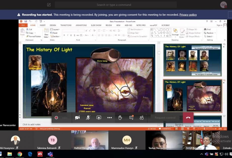The width and height of the screenshot is (232, 158).
Task: Open the TRANSITIONS ribbon tab
Action: (66, 25)
